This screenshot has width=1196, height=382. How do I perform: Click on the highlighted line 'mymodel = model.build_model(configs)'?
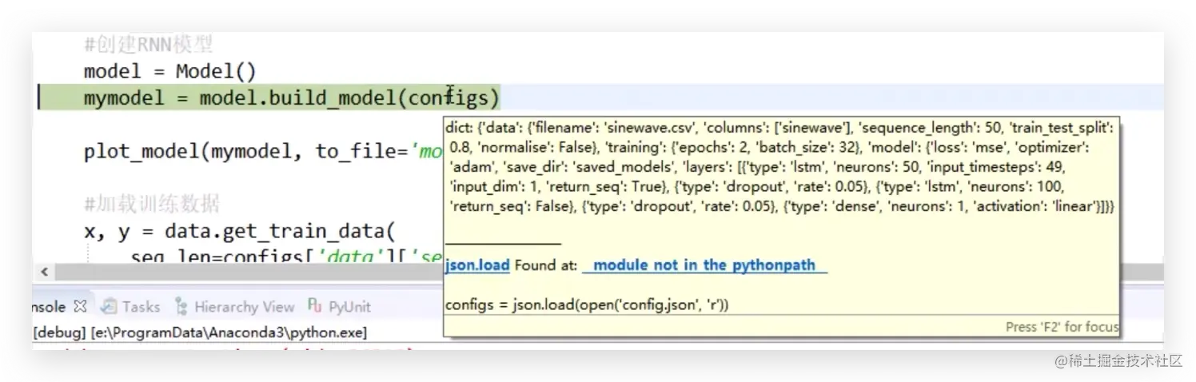point(291,98)
